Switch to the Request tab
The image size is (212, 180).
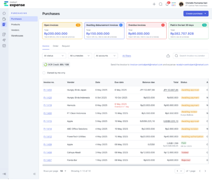(x=66, y=46)
